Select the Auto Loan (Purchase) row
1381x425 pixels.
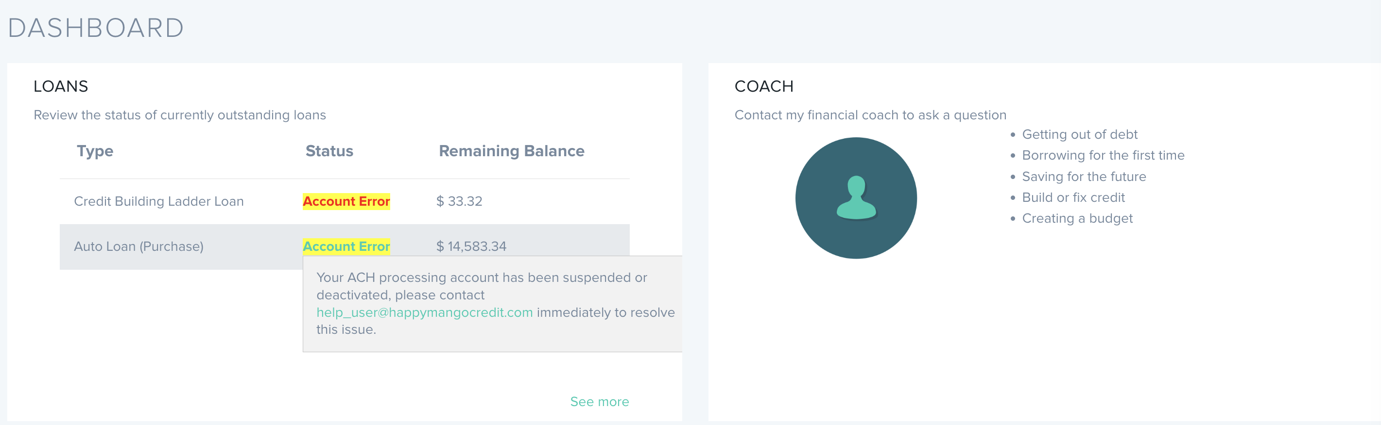tap(138, 246)
